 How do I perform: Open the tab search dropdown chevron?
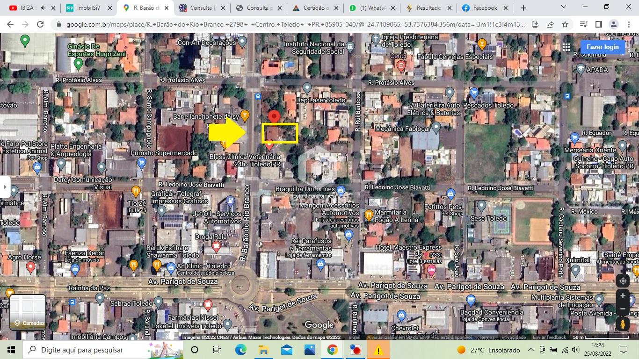564,7
